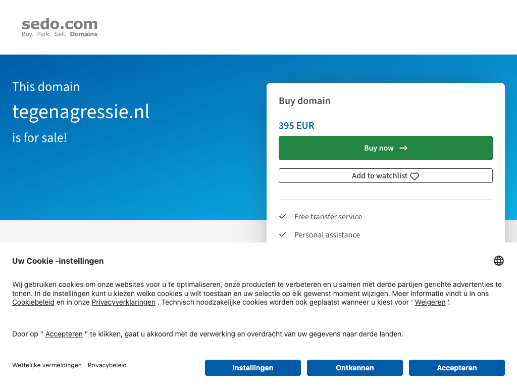Click the sedo.com logo
Image resolution: width=517 pixels, height=388 pixels.
(x=60, y=27)
